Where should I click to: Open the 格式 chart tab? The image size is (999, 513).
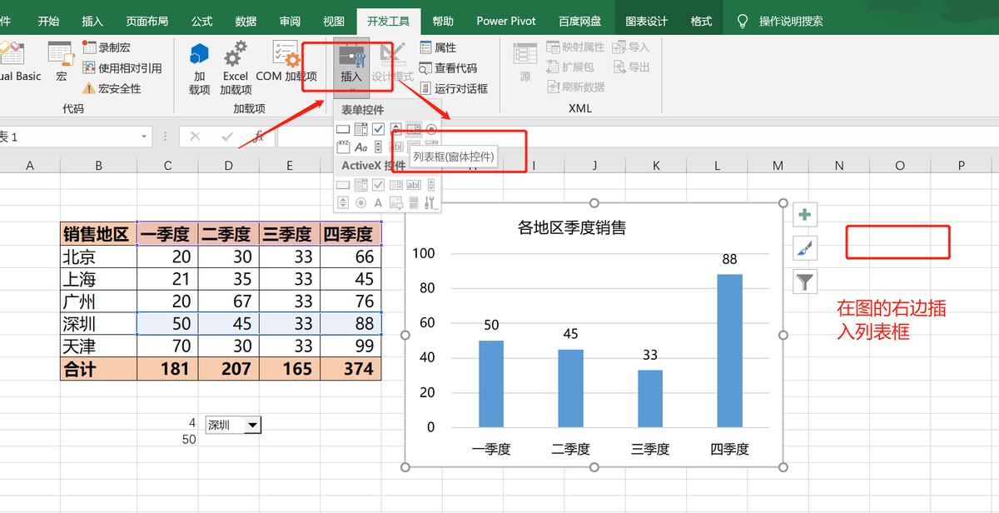point(701,21)
